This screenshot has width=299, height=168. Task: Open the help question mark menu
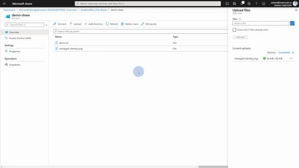[256, 4]
